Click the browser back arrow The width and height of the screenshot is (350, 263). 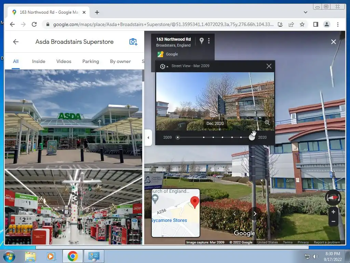click(12, 24)
